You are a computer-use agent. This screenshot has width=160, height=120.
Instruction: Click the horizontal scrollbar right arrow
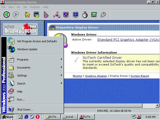[x=157, y=105]
